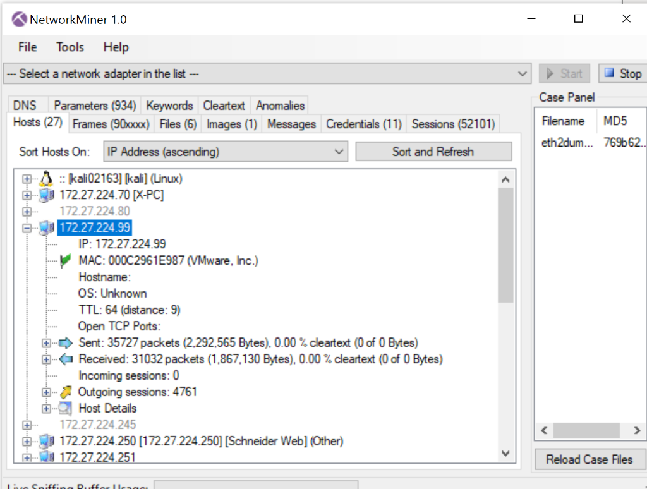The image size is (647, 489).
Task: Expand the 172.27.224.251 host node
Action: [27, 457]
